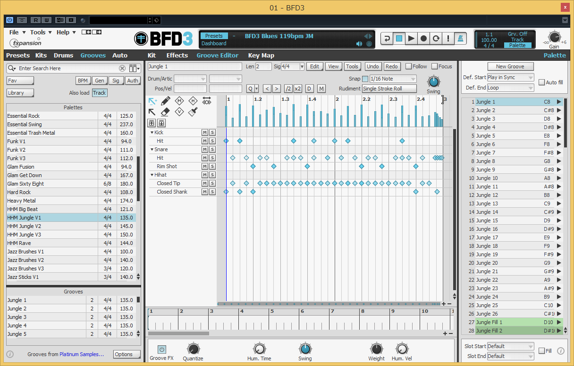Open the Slot Start dropdown
The image size is (574, 366).
[510, 346]
